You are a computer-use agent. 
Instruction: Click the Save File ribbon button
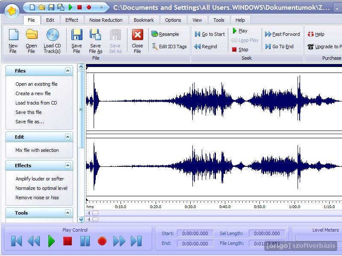point(77,41)
